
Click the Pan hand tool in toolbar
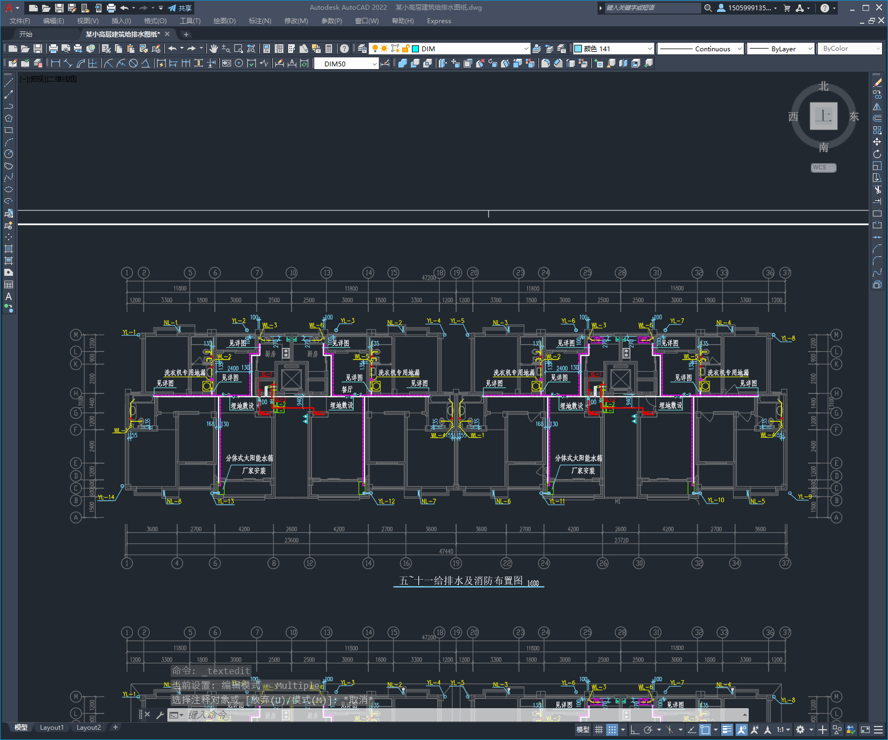(214, 49)
